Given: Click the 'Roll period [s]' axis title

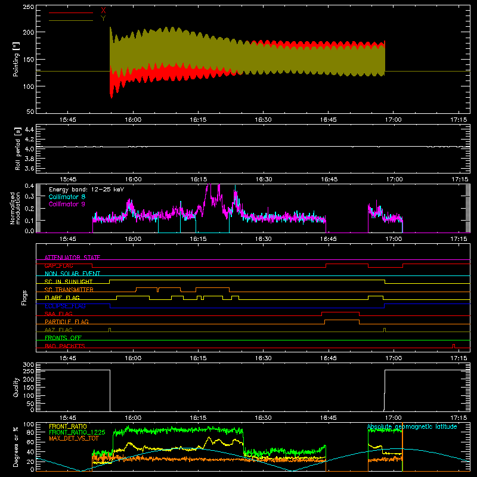Looking at the screenshot, I should [x=17, y=149].
